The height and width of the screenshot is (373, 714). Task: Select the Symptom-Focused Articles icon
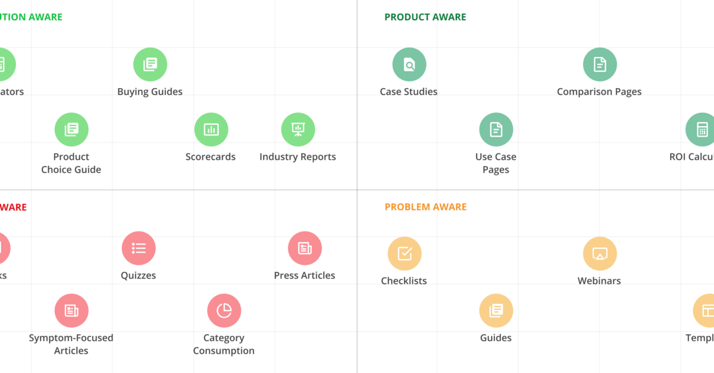coord(71,311)
